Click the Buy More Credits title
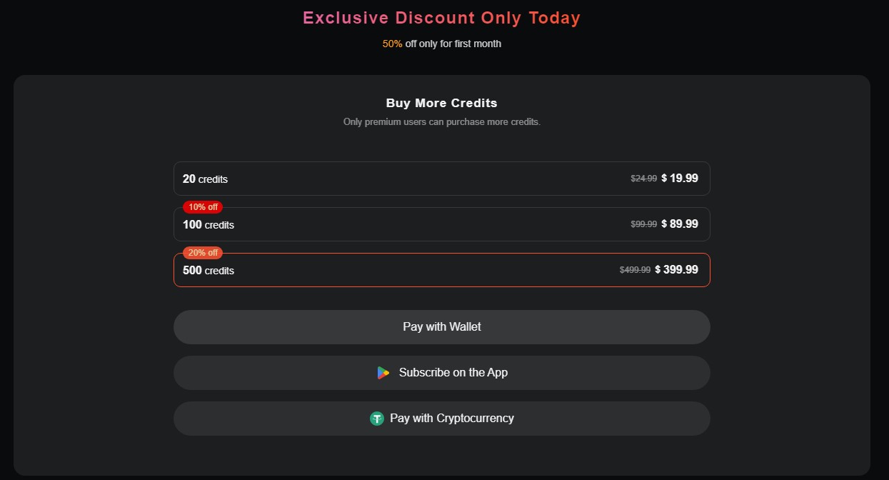This screenshot has width=889, height=480. click(x=441, y=104)
